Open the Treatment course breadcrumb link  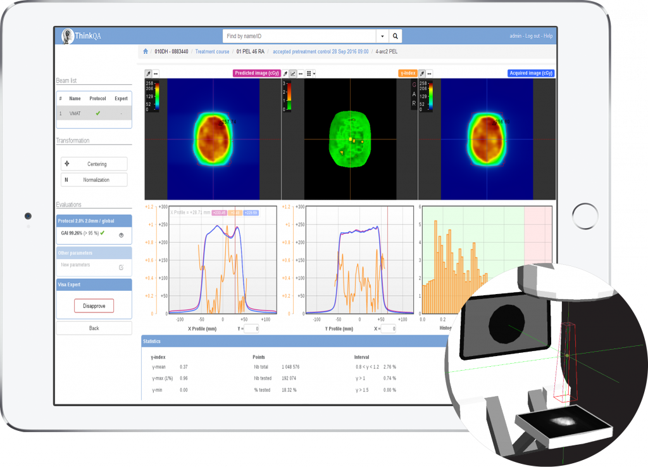coord(212,51)
